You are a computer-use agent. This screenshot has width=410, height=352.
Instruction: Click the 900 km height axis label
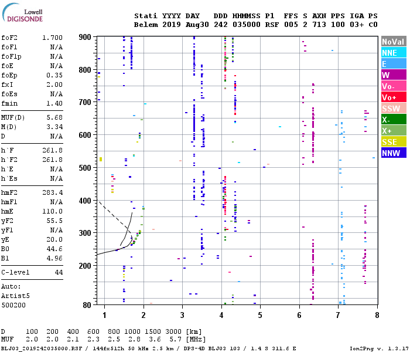click(85, 37)
